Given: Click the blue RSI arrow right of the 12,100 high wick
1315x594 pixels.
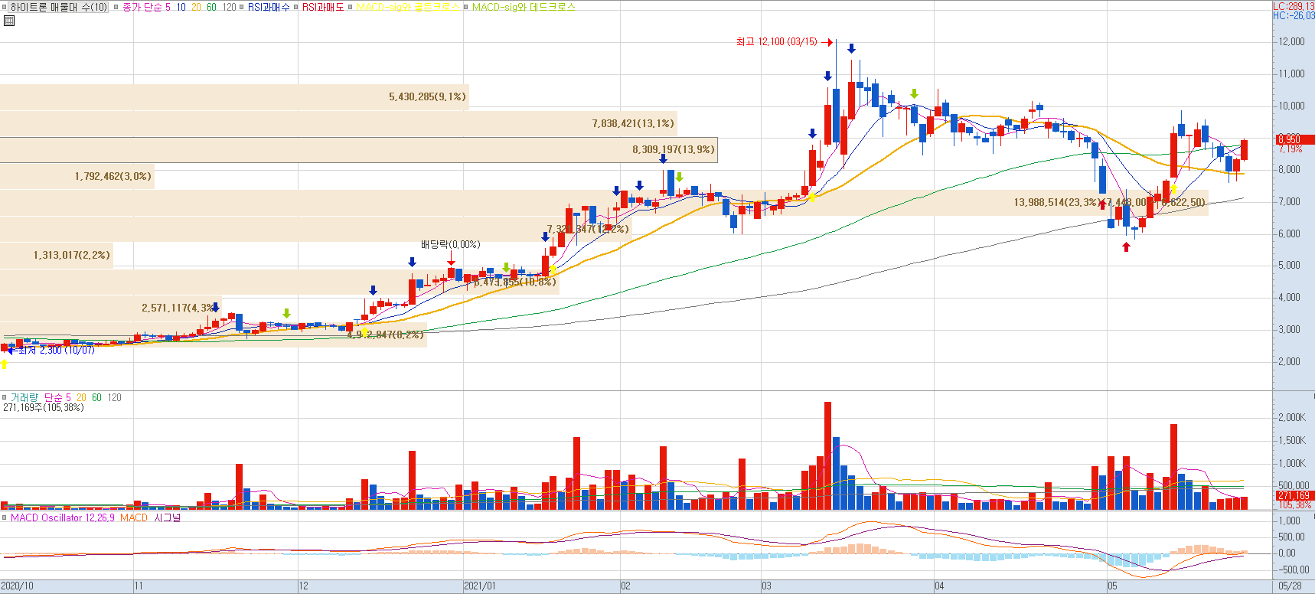Looking at the screenshot, I should [851, 49].
